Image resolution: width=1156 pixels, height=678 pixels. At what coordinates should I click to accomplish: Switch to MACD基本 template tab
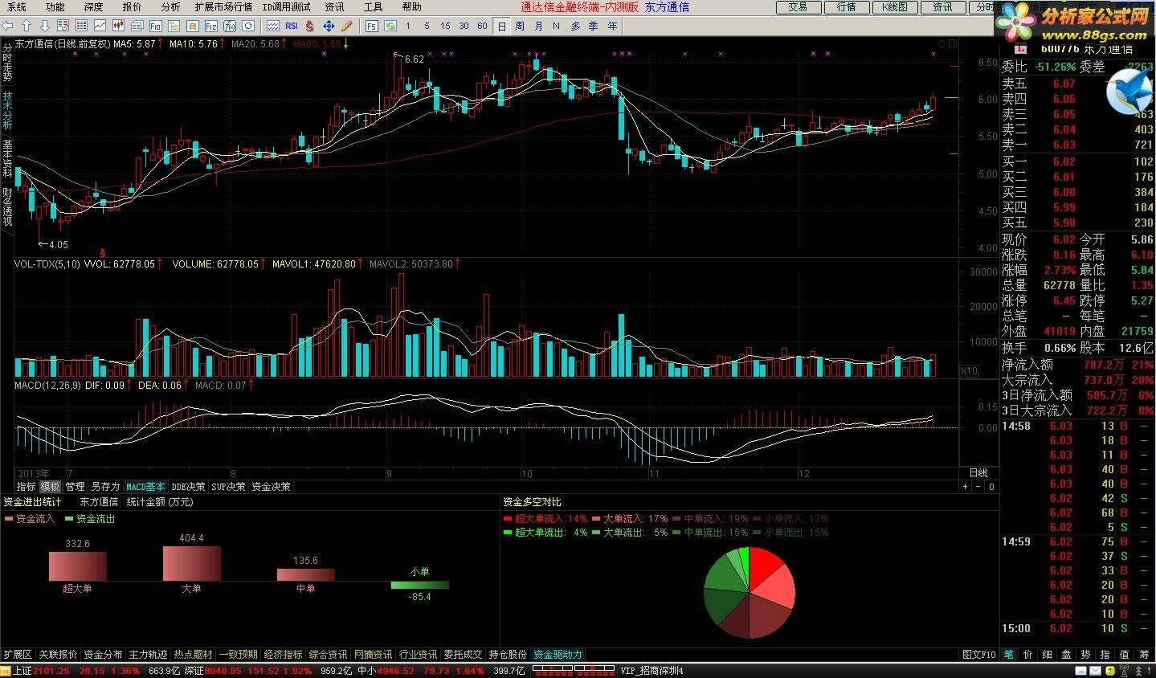pos(145,487)
